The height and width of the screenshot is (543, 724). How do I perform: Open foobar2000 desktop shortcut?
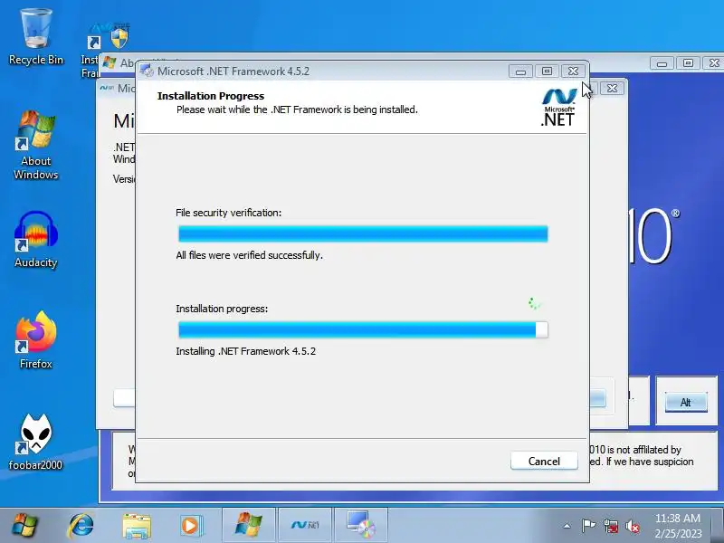(35, 442)
